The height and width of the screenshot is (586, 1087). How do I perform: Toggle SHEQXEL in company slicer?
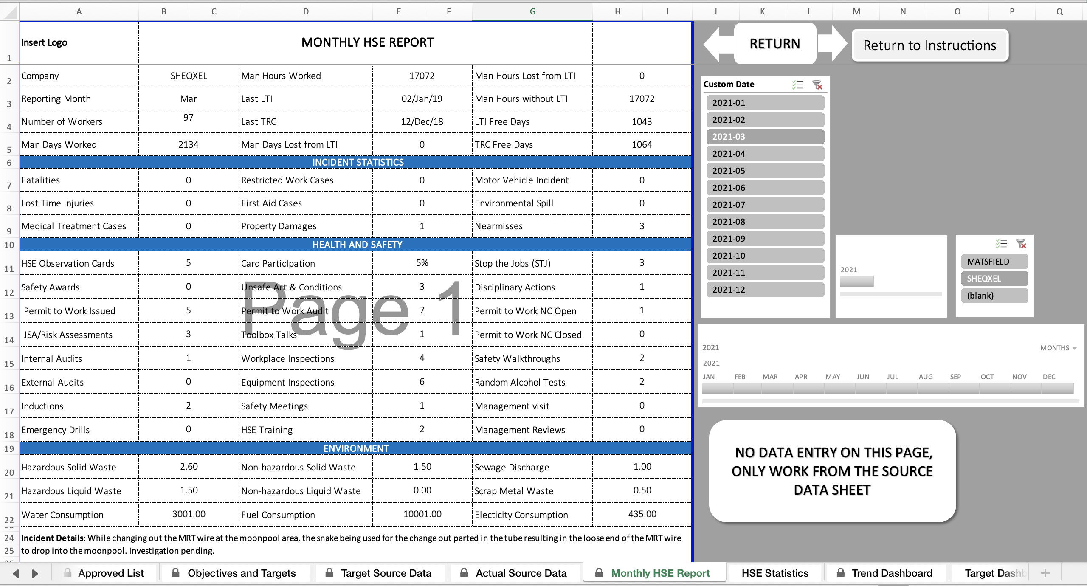click(x=994, y=279)
